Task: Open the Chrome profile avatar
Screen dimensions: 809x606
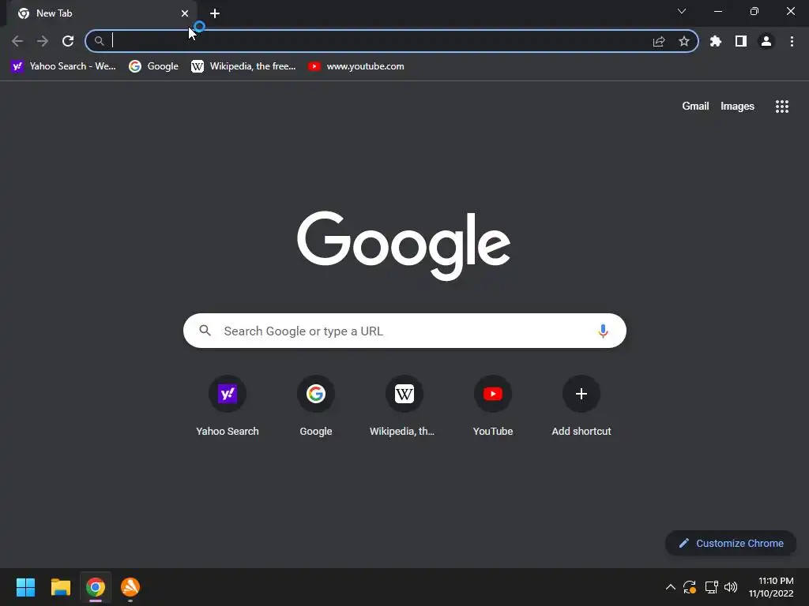Action: tap(766, 41)
